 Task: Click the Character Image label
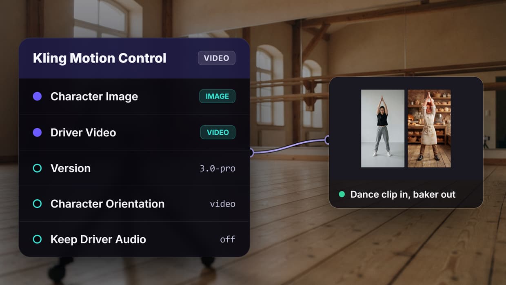tap(94, 97)
